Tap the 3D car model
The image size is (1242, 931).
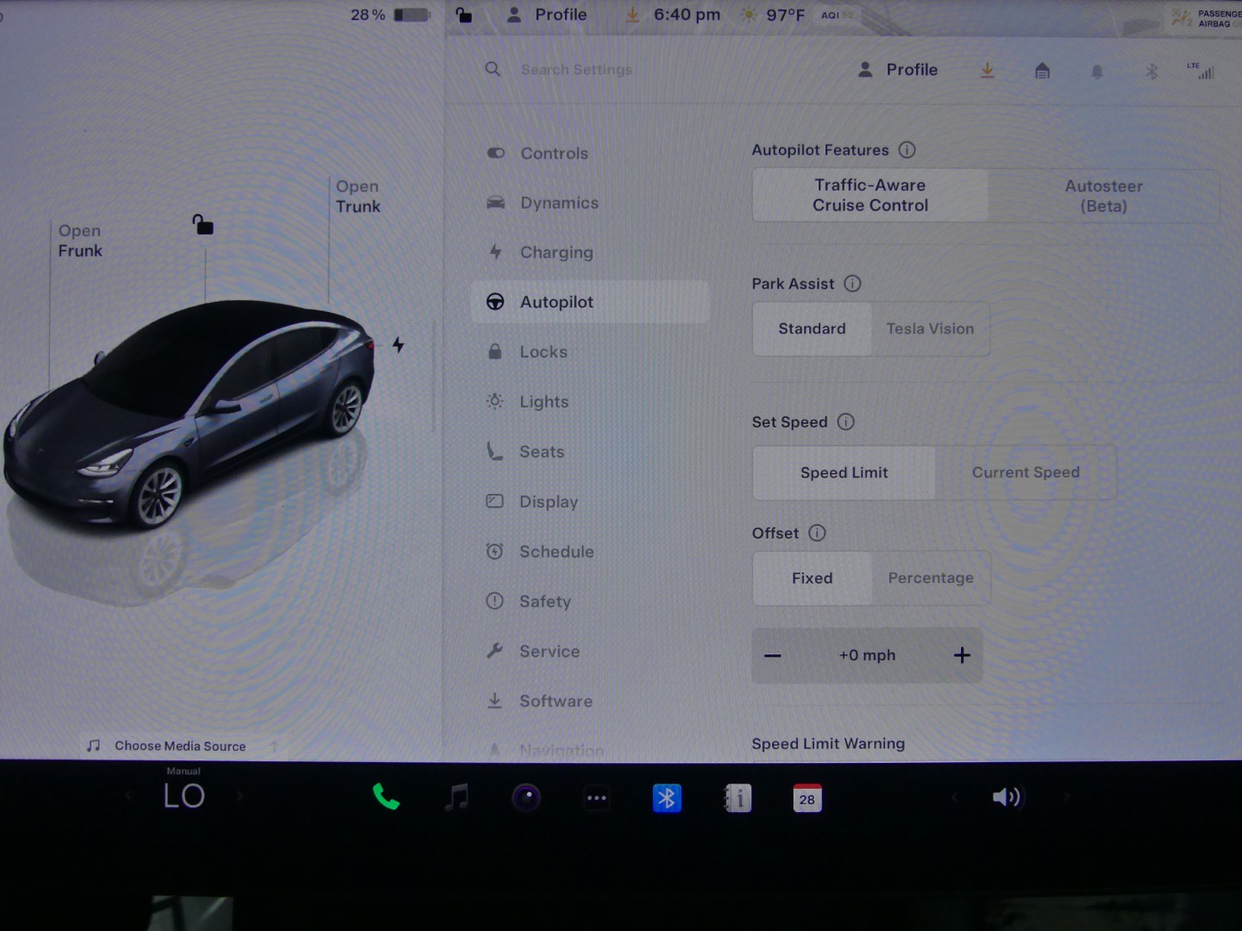(188, 414)
